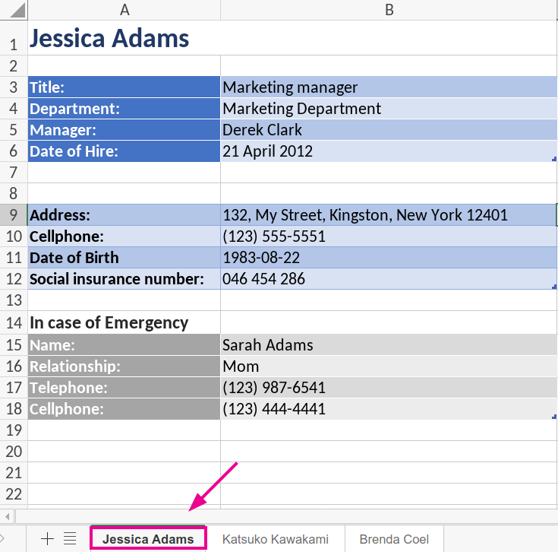Add a new sheet with the plus icon
Viewport: 558px width, 552px height.
click(x=47, y=538)
